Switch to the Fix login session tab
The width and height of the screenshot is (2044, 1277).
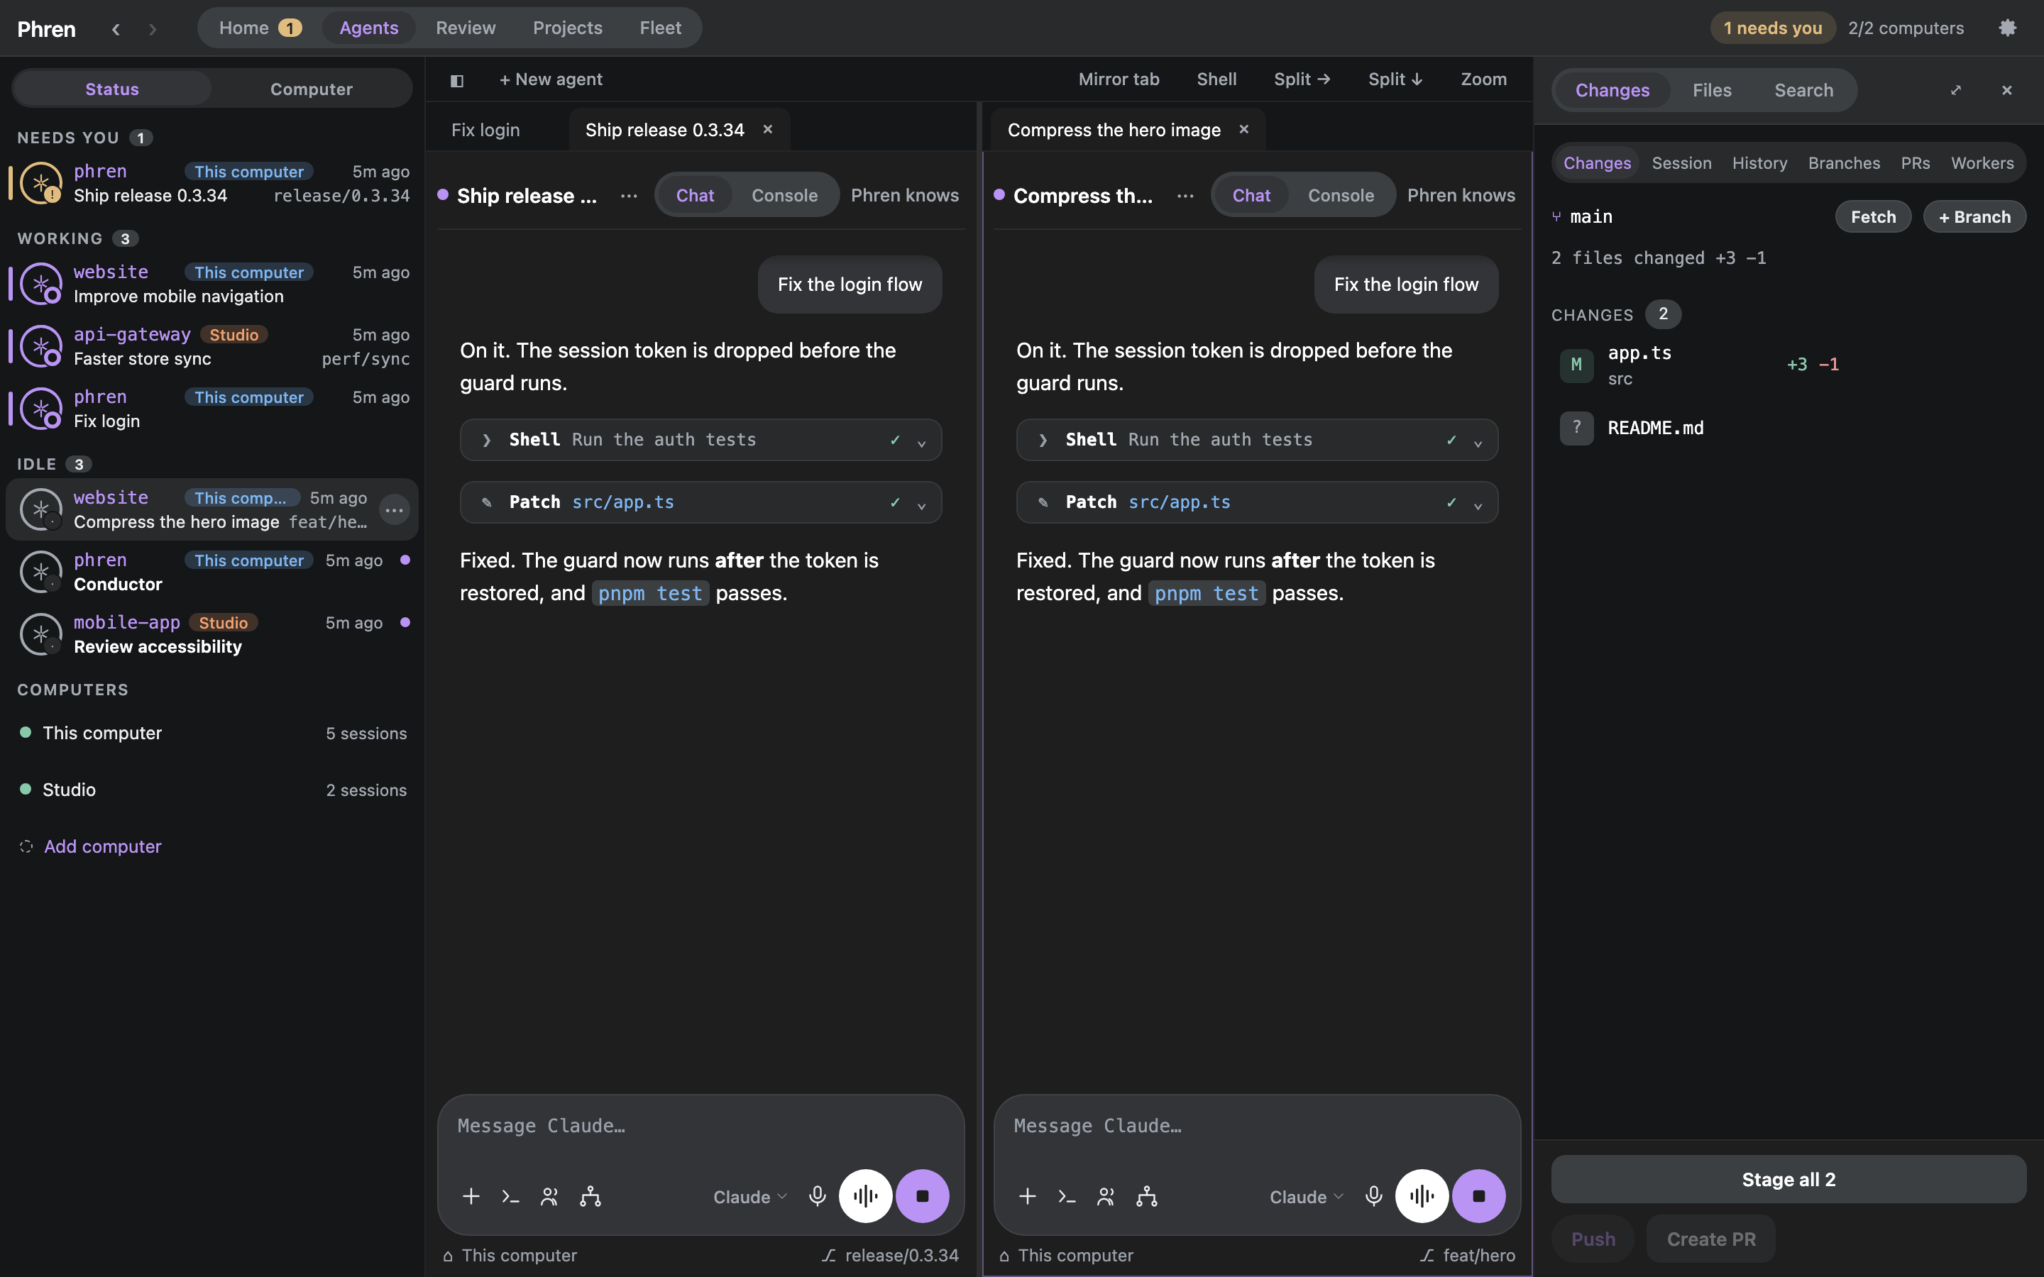click(485, 130)
